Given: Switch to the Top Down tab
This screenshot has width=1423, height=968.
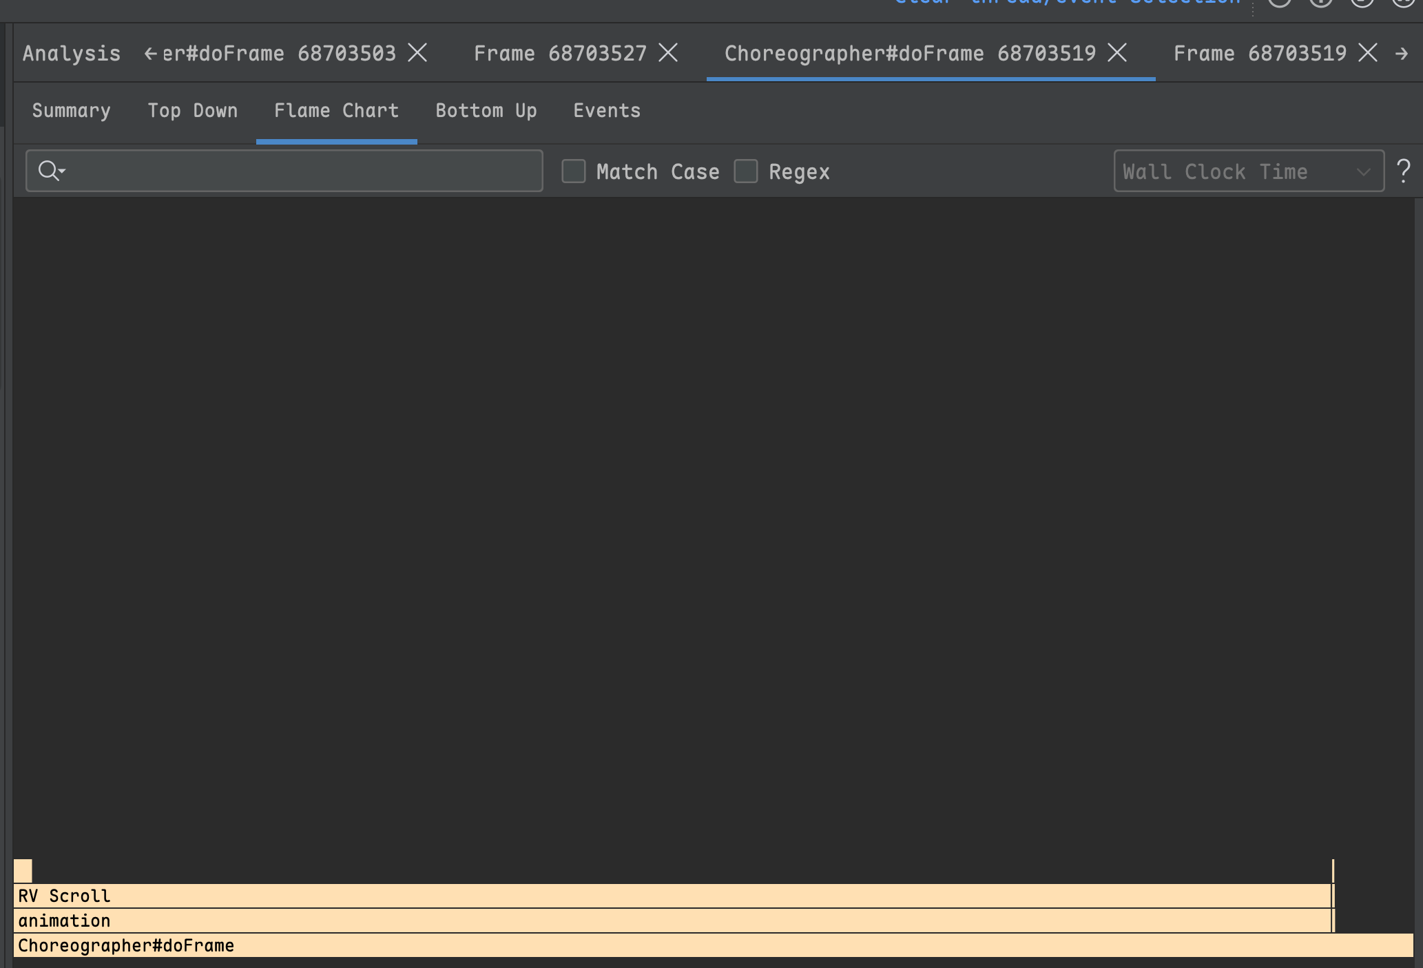Looking at the screenshot, I should pyautogui.click(x=192, y=111).
